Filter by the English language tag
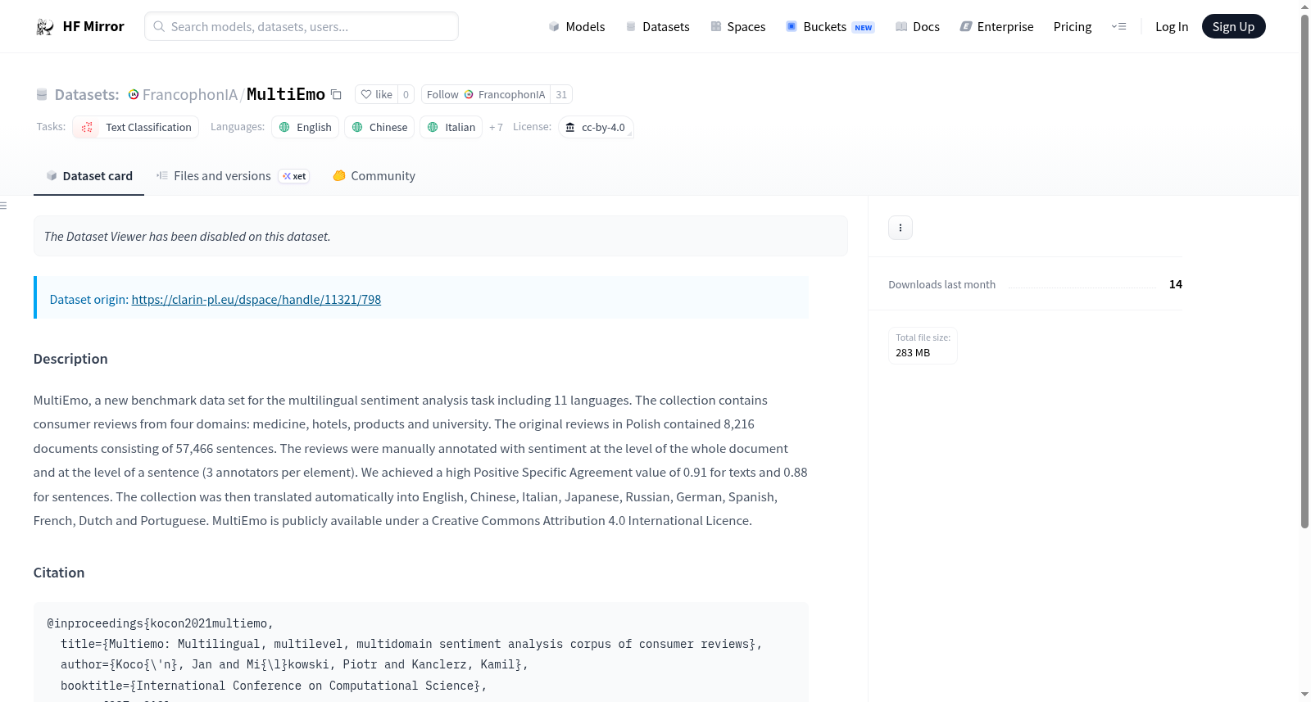 click(x=306, y=127)
